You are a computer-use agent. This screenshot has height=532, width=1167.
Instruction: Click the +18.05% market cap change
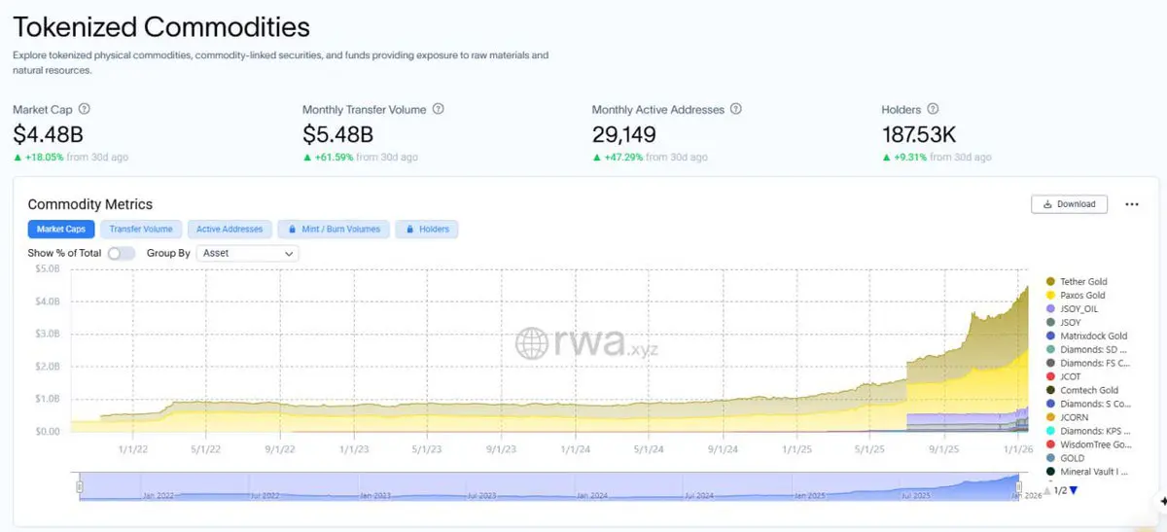pyautogui.click(x=43, y=158)
